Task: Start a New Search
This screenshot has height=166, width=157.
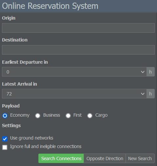Action: pyautogui.click(x=140, y=158)
